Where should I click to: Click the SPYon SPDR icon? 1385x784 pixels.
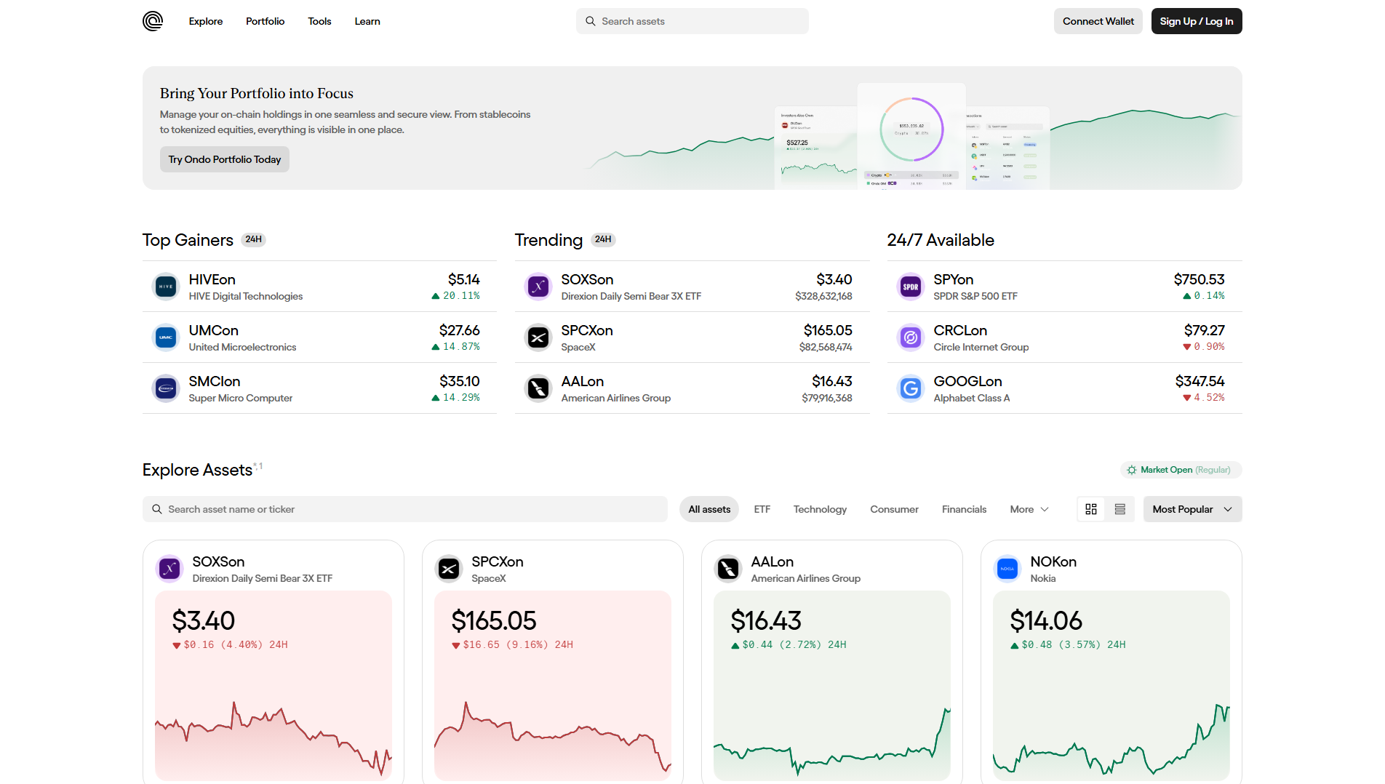coord(911,287)
